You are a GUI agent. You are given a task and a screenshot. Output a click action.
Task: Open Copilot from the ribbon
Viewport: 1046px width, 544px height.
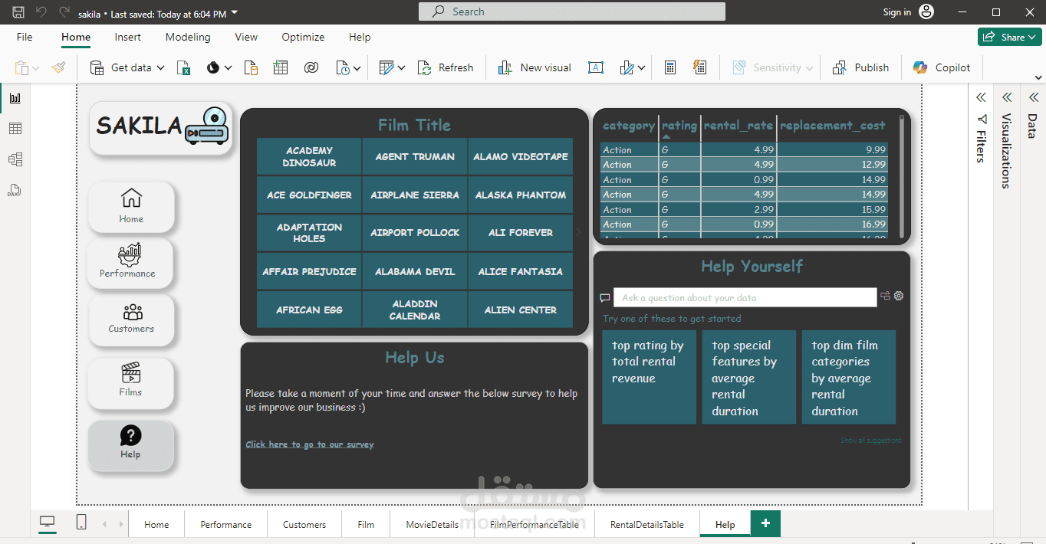942,67
